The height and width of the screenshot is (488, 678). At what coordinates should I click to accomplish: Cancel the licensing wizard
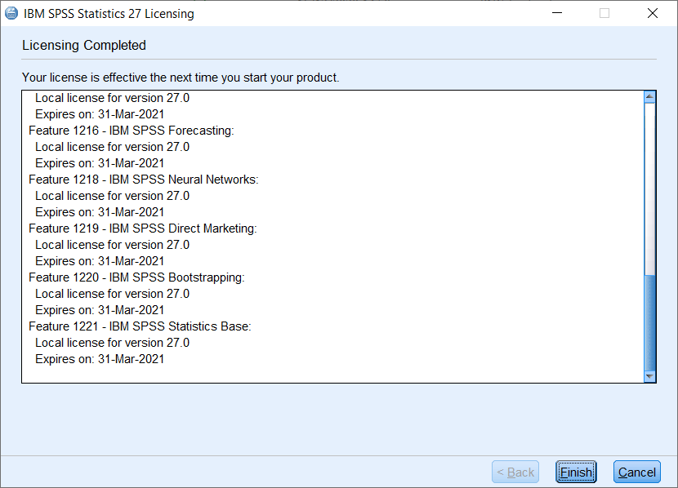pos(637,472)
